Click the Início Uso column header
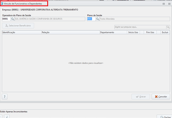This screenshot has height=118, width=172. tap(133, 33)
